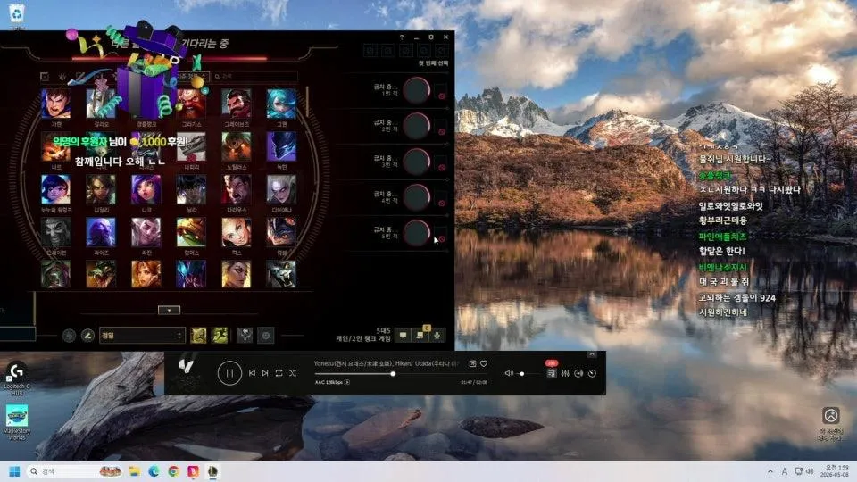
Task: Open League client help question mark
Action: tap(402, 37)
